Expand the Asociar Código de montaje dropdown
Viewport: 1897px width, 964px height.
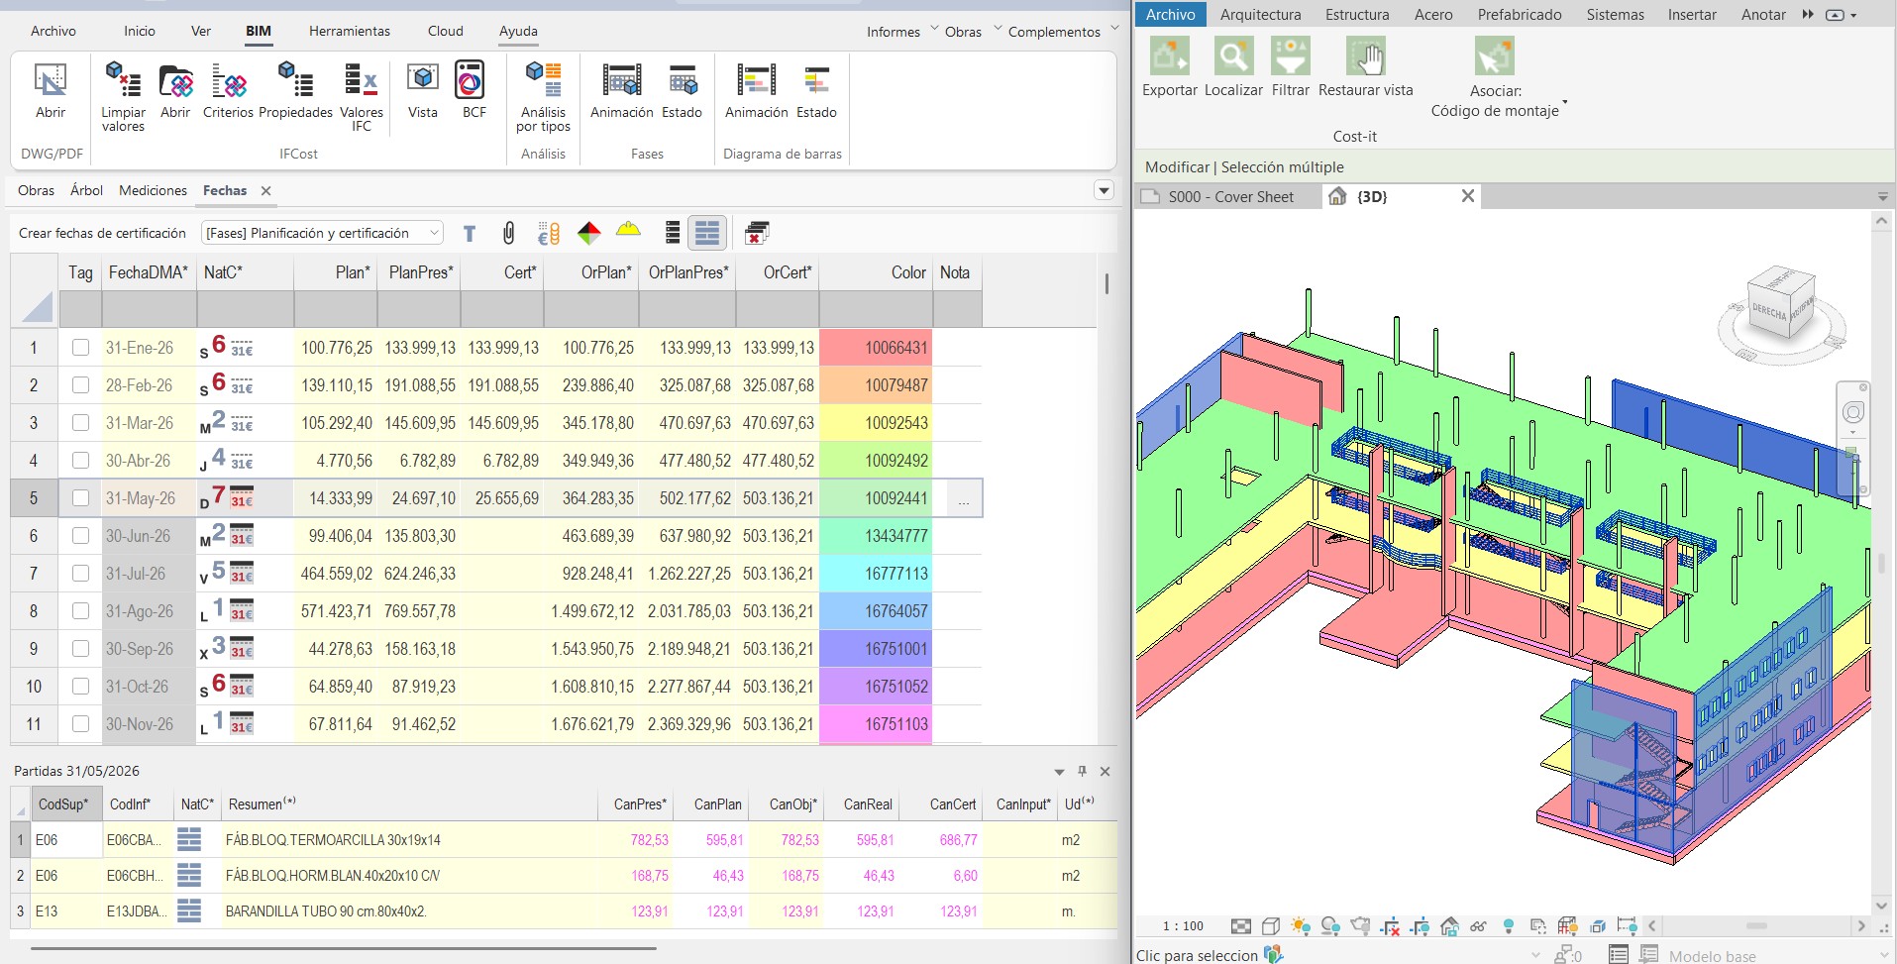point(1565,102)
